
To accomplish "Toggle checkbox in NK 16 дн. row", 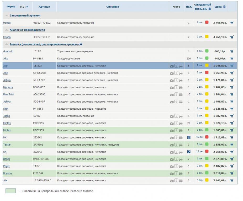I will click(189, 137).
